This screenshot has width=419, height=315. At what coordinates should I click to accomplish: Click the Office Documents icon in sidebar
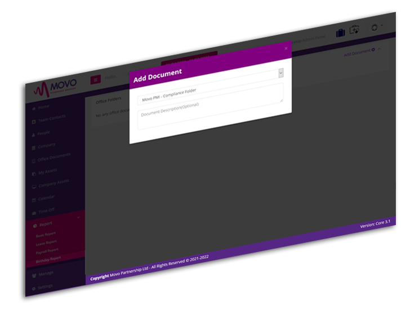point(33,161)
